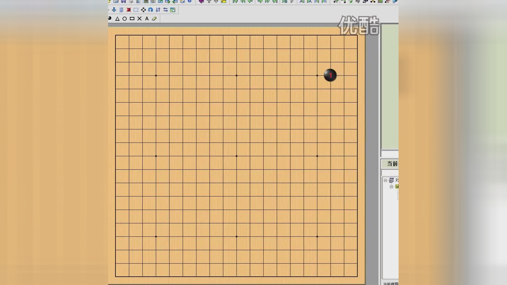This screenshot has height=285, width=507.
Task: Click the yellow note icon
Action: click(224, 1)
